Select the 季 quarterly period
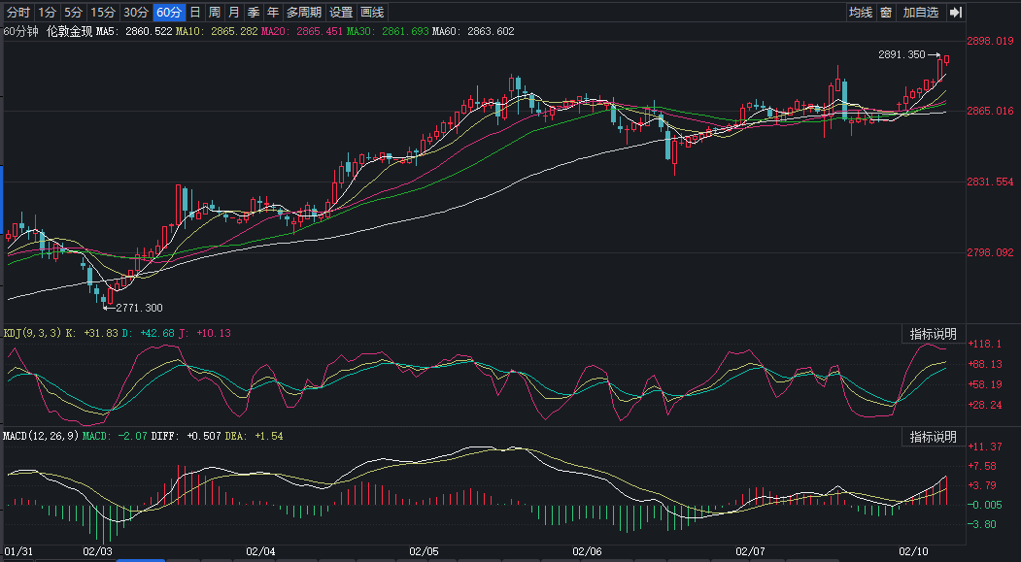The image size is (1021, 562). [x=254, y=12]
